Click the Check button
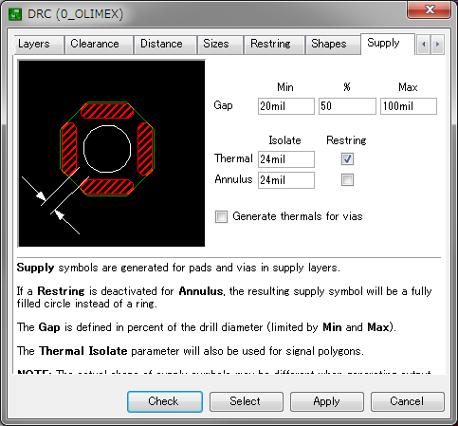The width and height of the screenshot is (458, 426). point(165,401)
